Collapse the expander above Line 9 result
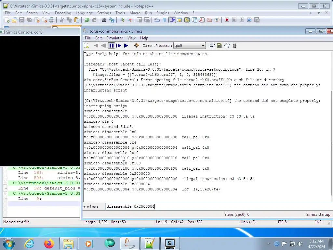The width and height of the screenshot is (333, 250). (5, 193)
